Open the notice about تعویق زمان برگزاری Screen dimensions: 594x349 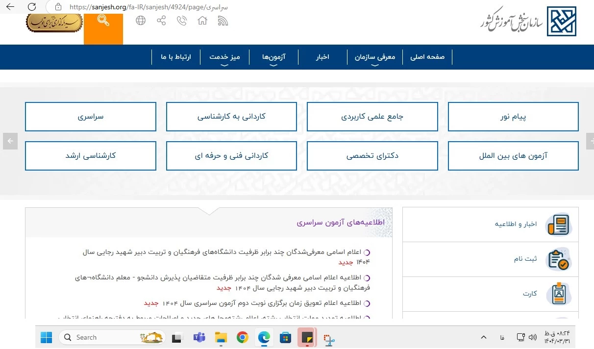tap(265, 303)
